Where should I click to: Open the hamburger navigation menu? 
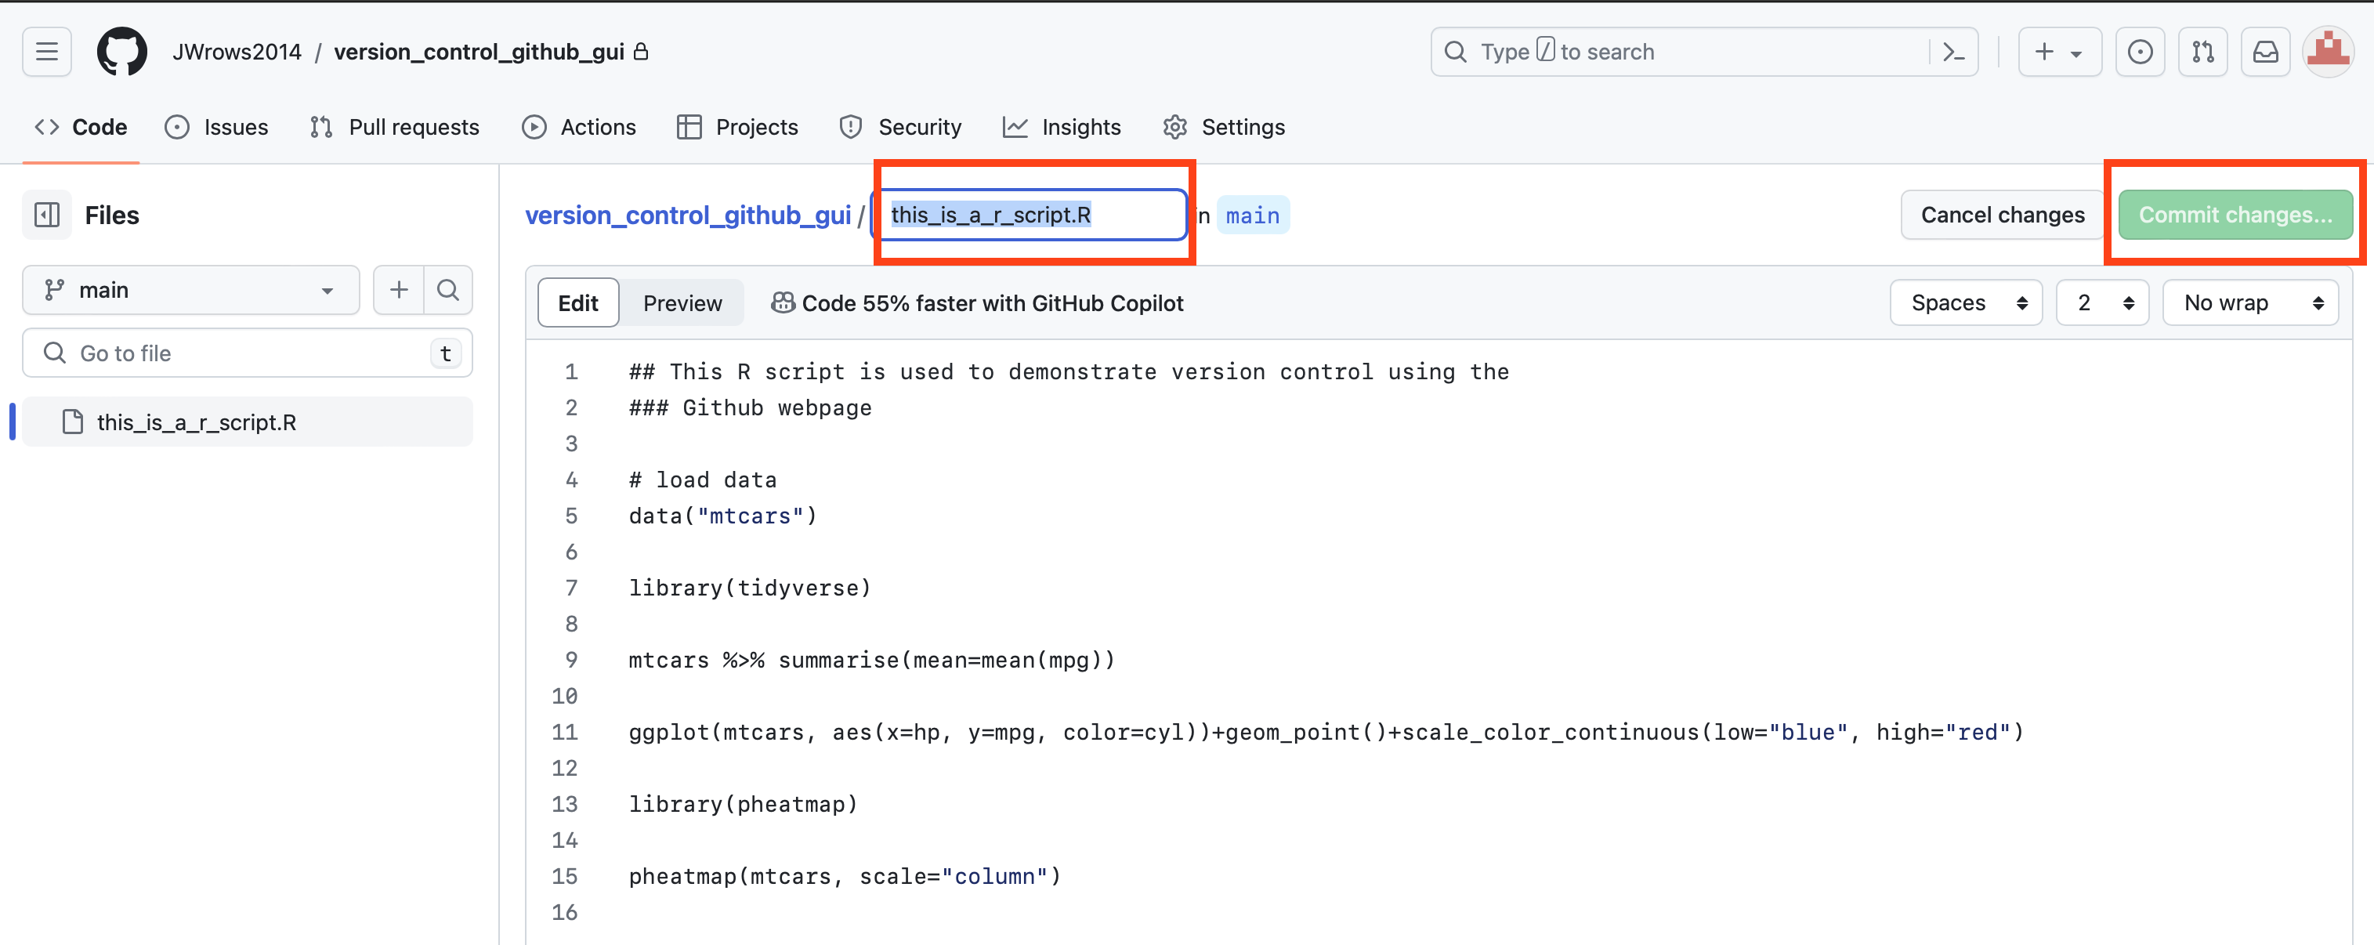tap(47, 52)
